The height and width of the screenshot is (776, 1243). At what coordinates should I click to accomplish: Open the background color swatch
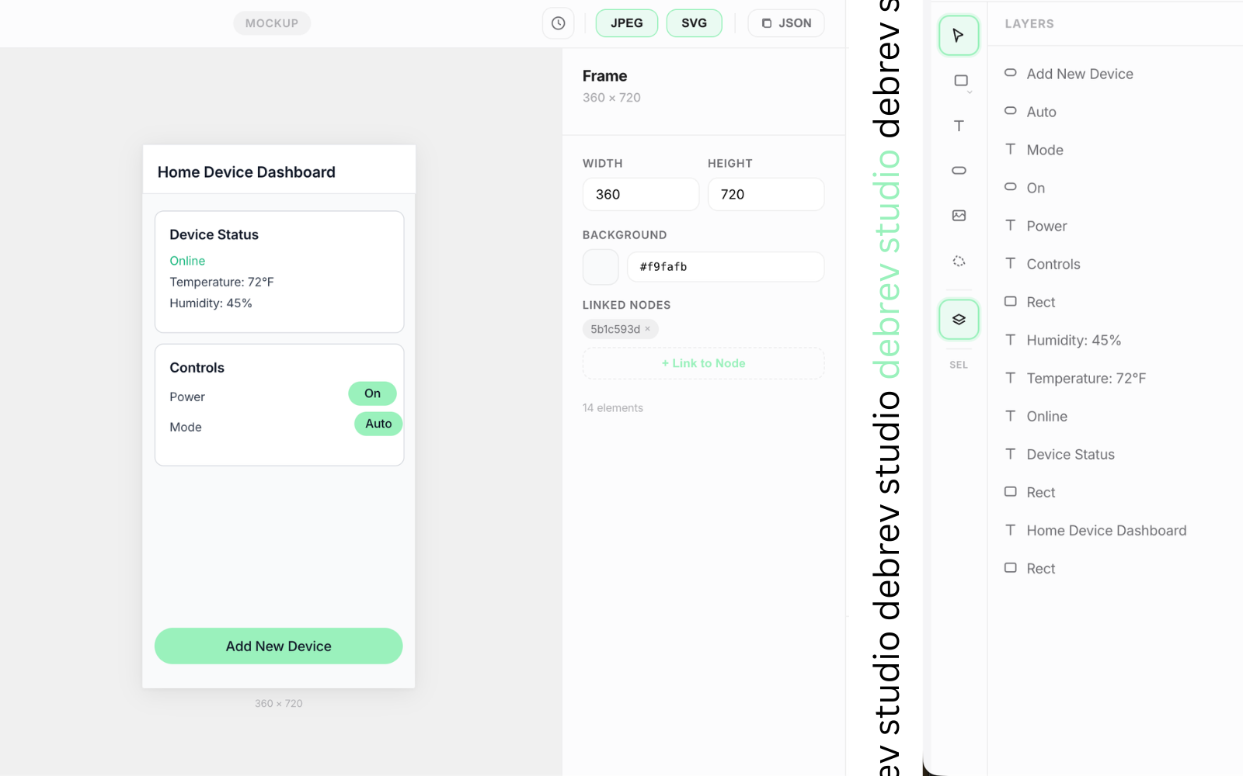[601, 267]
